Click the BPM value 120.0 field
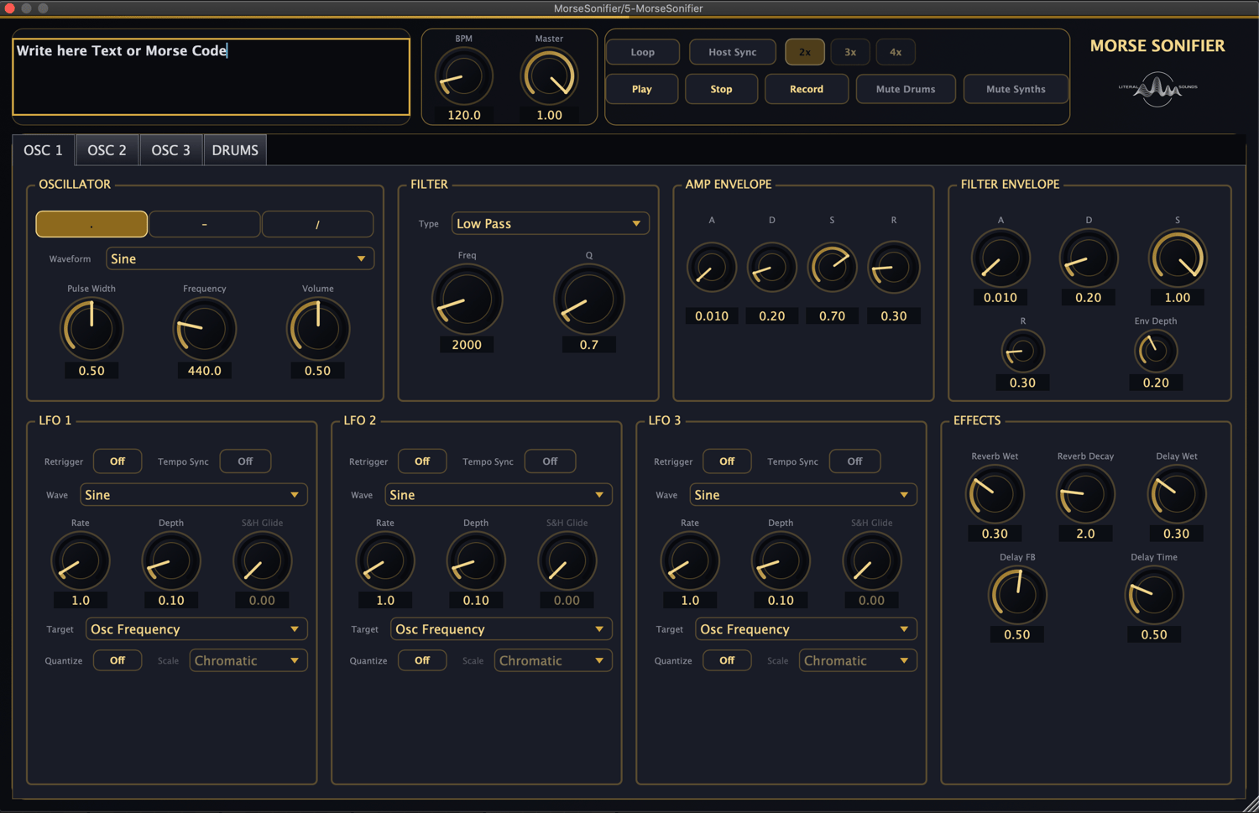The height and width of the screenshot is (813, 1259). pos(464,115)
